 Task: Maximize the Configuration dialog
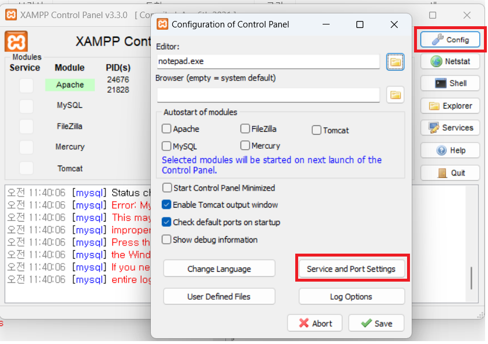[360, 24]
